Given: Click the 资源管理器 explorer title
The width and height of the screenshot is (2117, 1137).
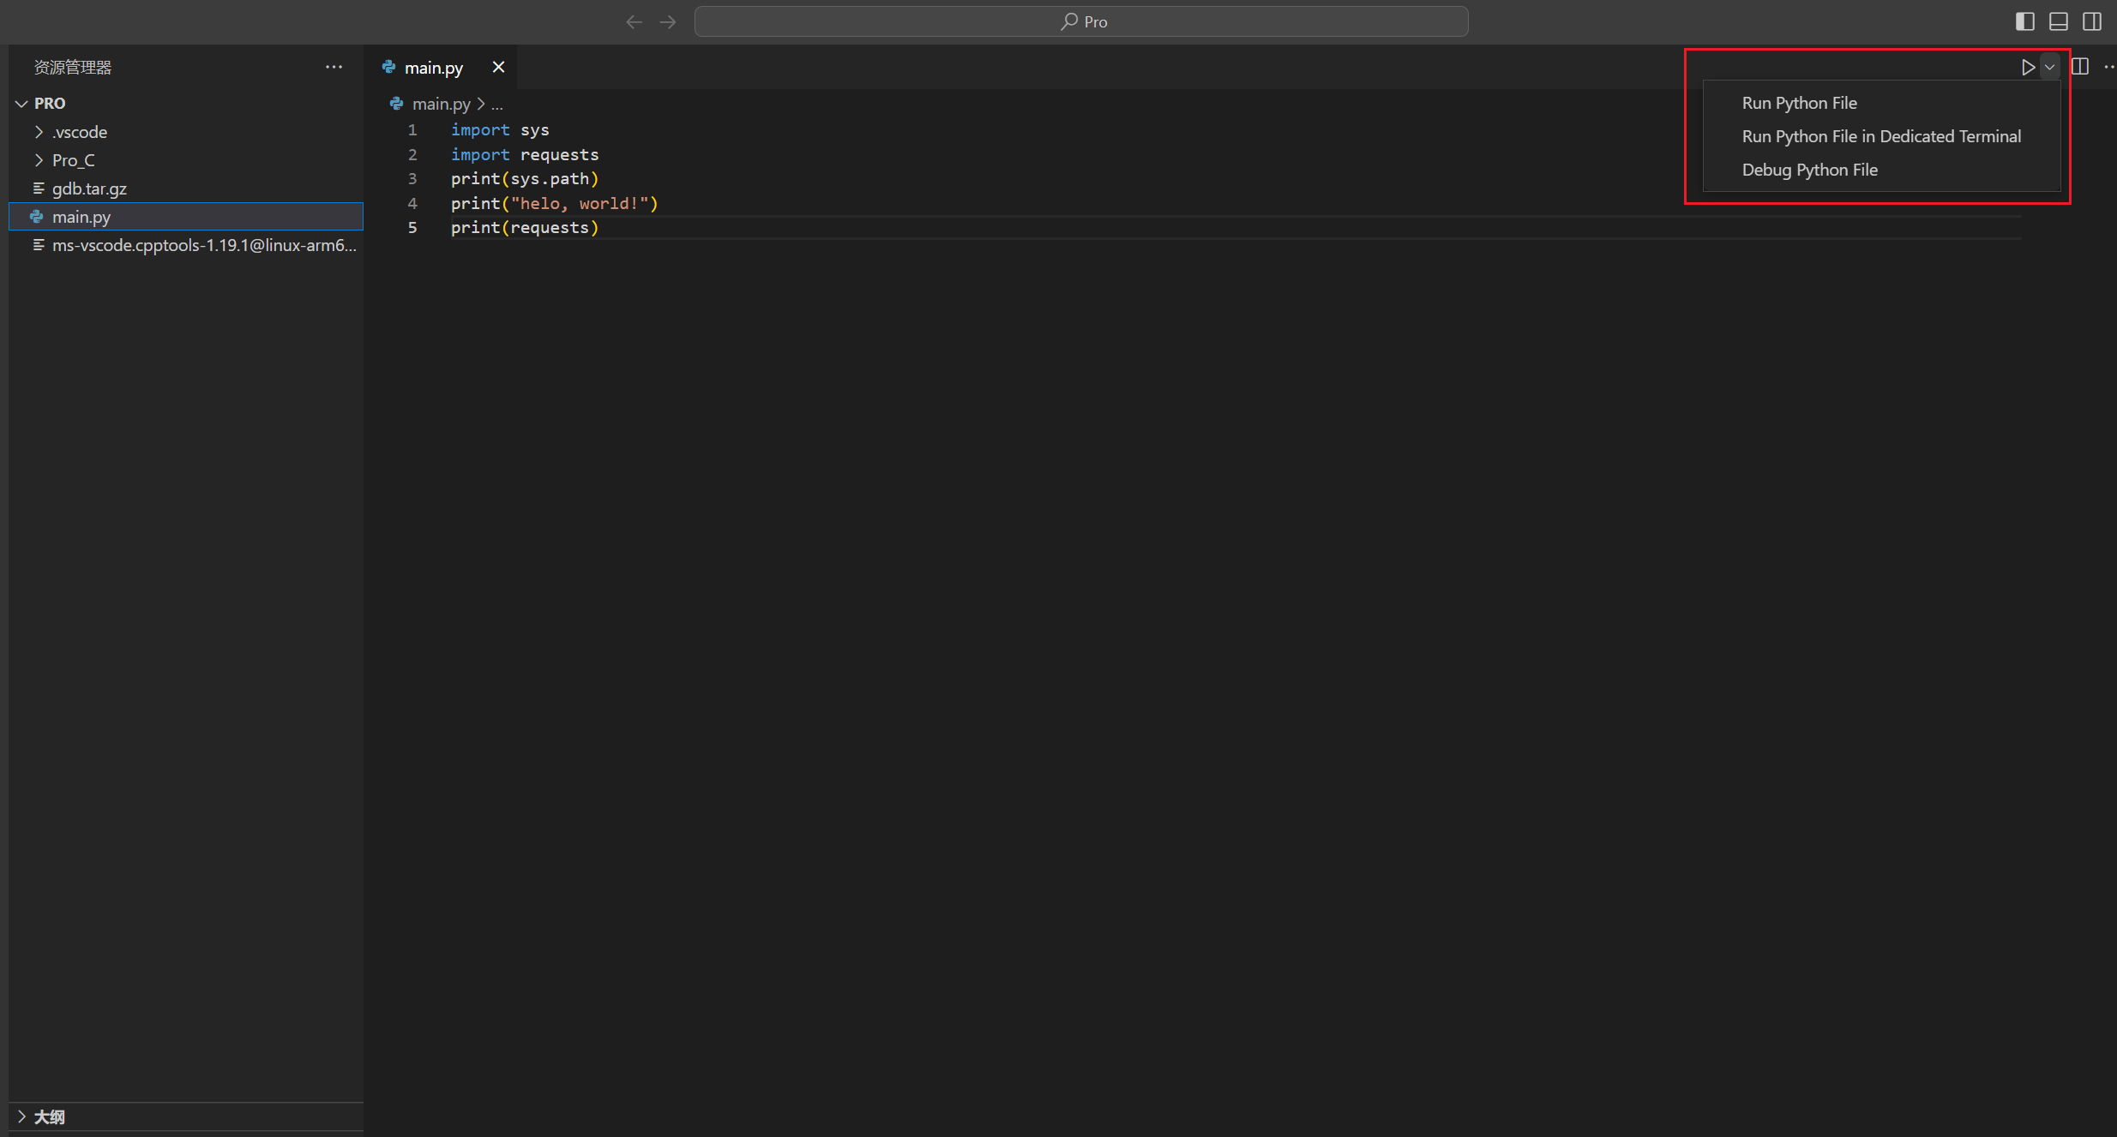Looking at the screenshot, I should (73, 67).
